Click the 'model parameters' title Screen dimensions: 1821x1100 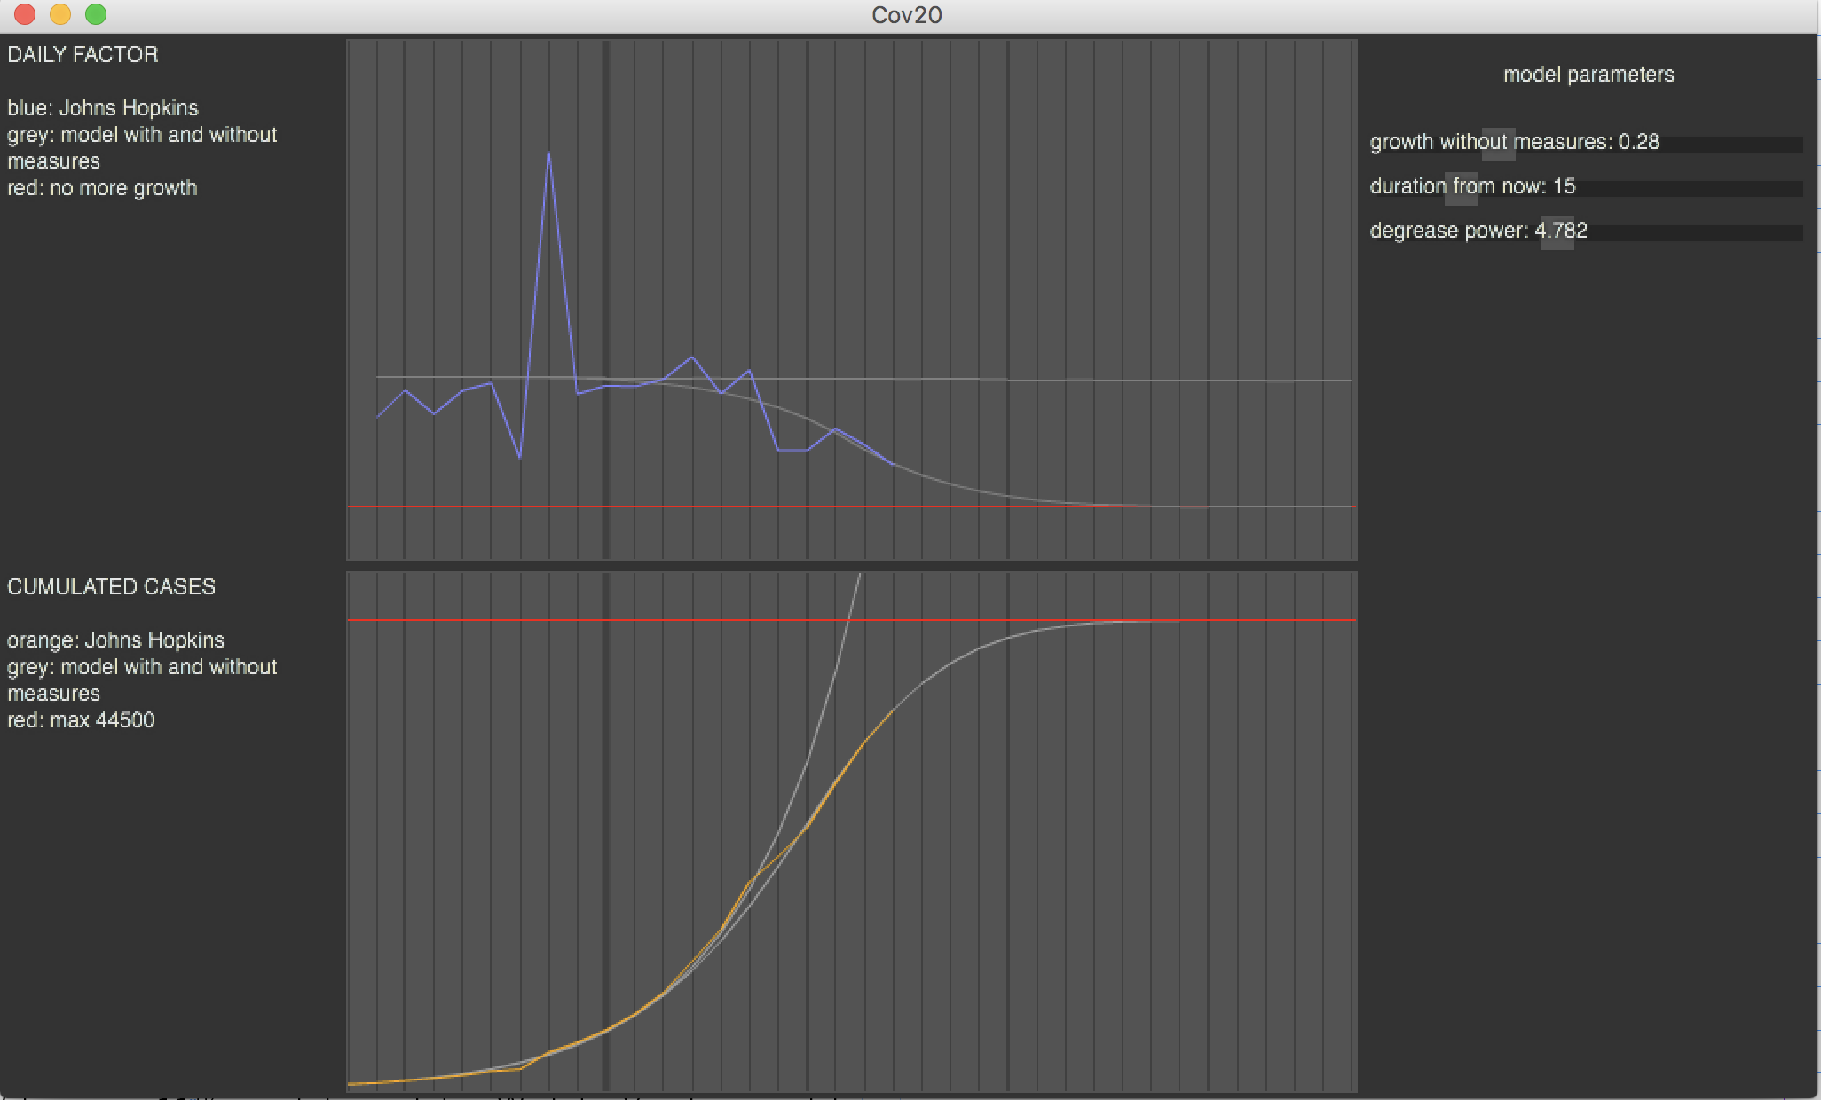[x=1588, y=75]
